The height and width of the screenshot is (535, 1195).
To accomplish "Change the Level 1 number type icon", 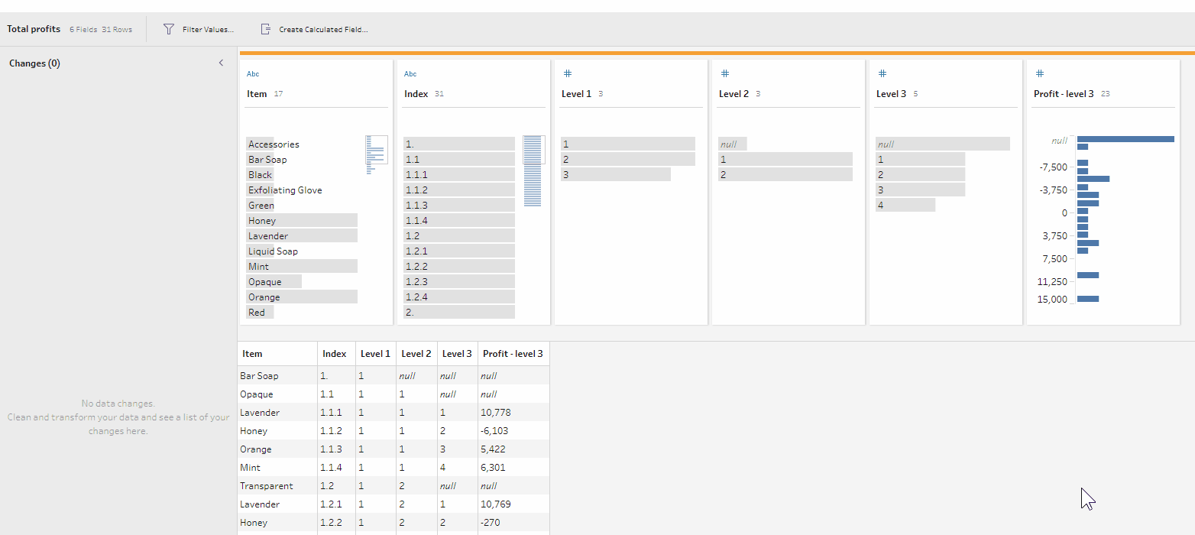I will 568,74.
